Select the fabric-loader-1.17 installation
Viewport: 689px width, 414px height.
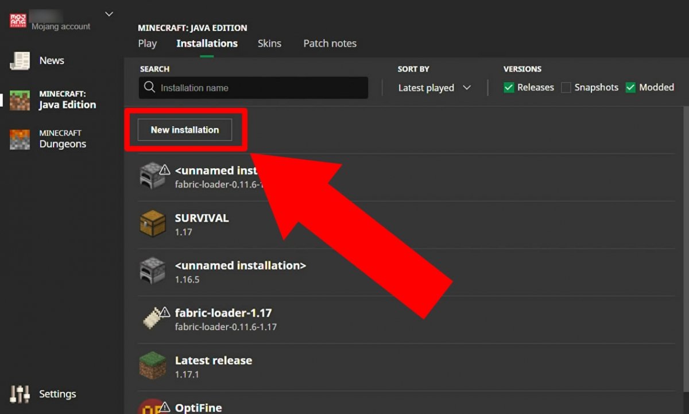(407, 320)
